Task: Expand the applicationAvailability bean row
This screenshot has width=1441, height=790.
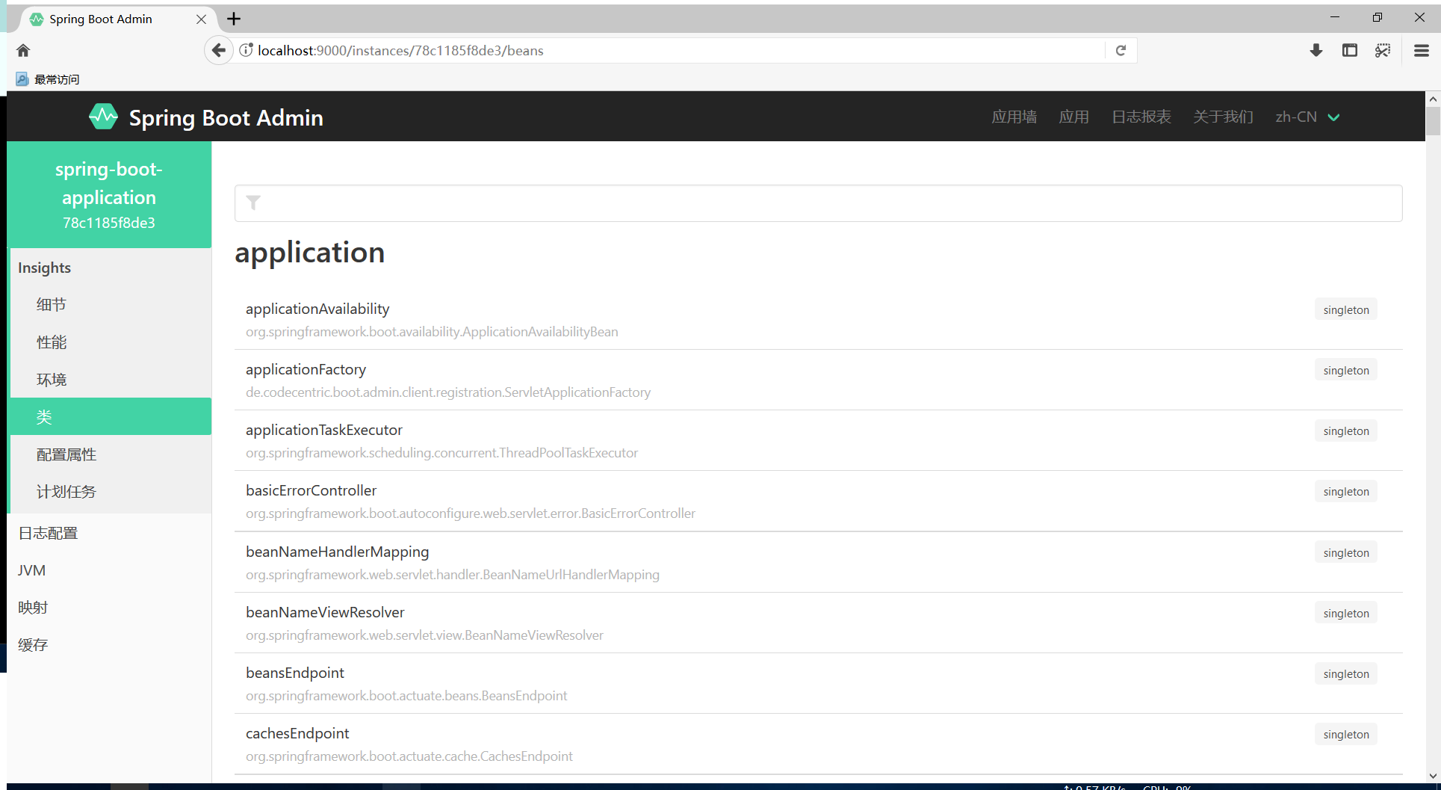Action: pos(818,319)
